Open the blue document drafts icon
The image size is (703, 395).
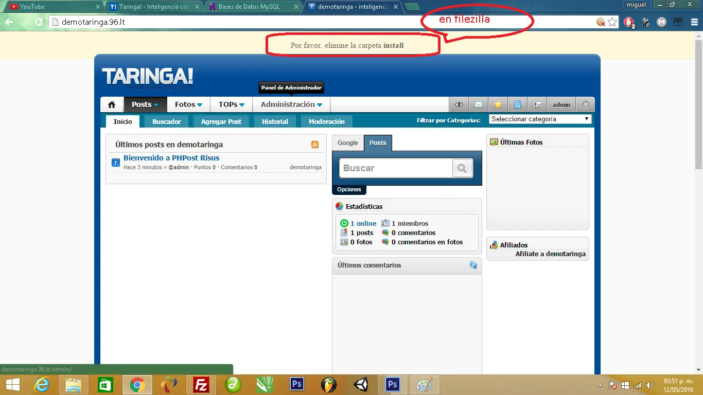click(518, 104)
